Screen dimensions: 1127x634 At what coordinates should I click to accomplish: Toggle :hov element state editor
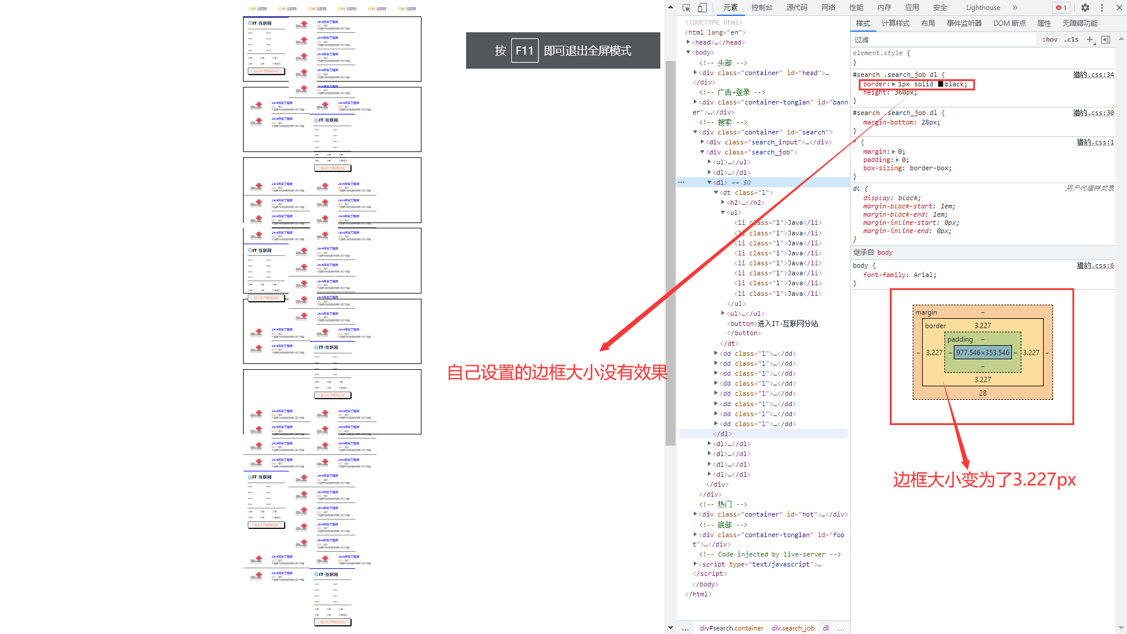tap(1050, 39)
